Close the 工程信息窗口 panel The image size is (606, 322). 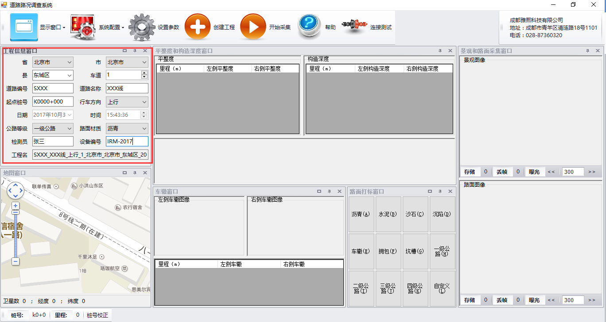click(145, 51)
